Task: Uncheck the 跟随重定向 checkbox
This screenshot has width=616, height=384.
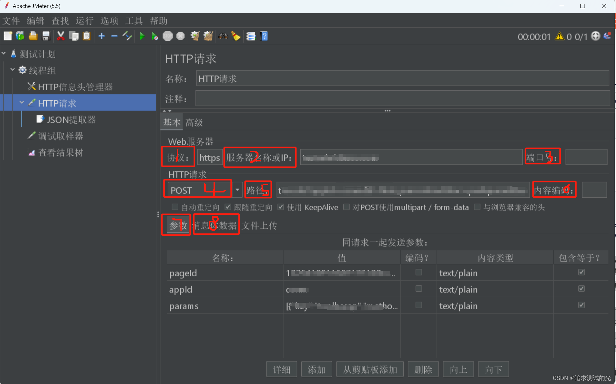Action: [228, 207]
